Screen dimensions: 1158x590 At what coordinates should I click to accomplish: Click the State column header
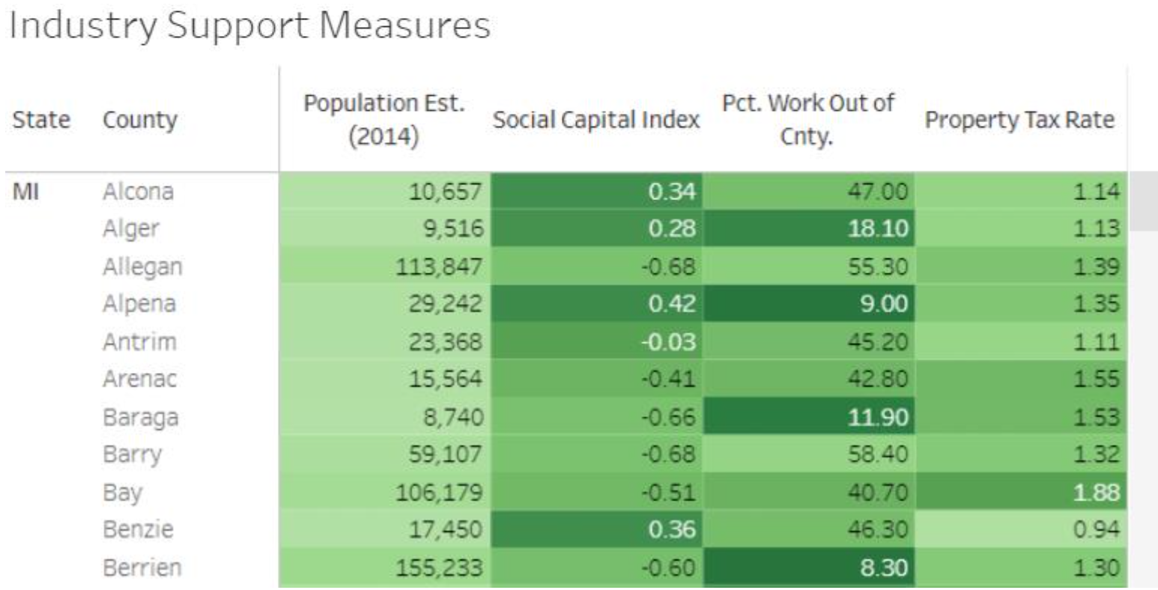point(41,120)
